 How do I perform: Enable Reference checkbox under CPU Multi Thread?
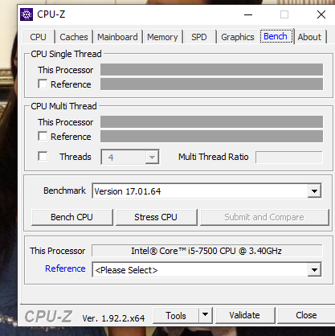[43, 137]
